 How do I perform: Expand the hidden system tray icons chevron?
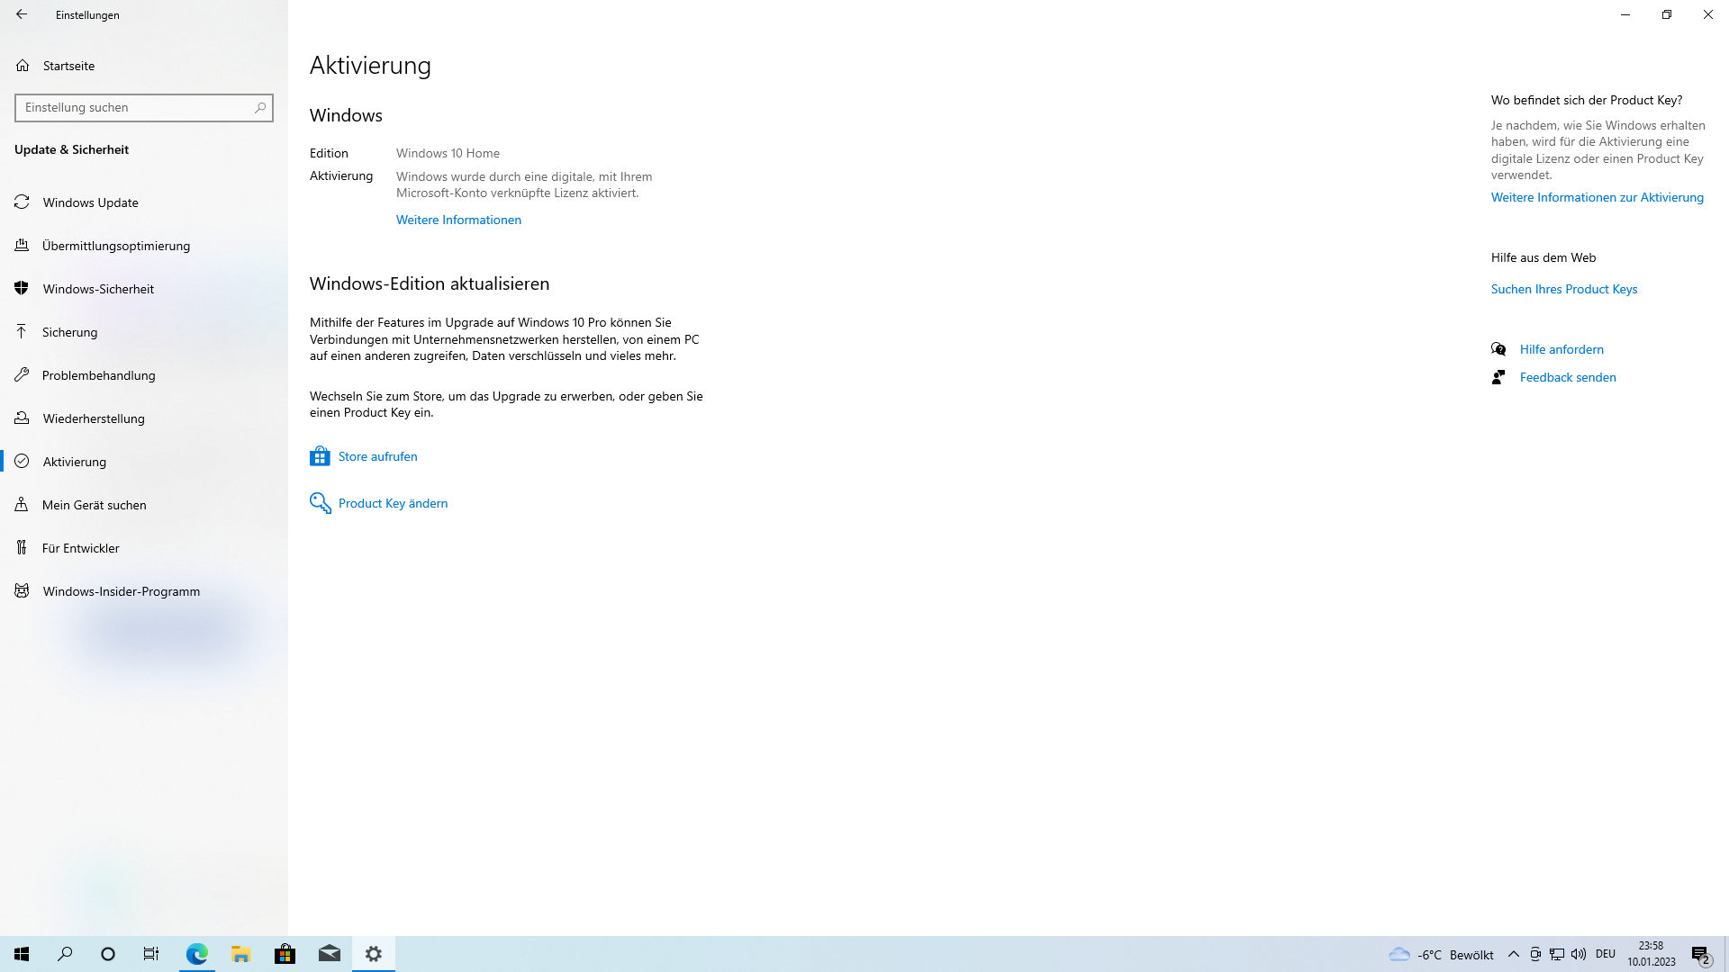(x=1513, y=954)
